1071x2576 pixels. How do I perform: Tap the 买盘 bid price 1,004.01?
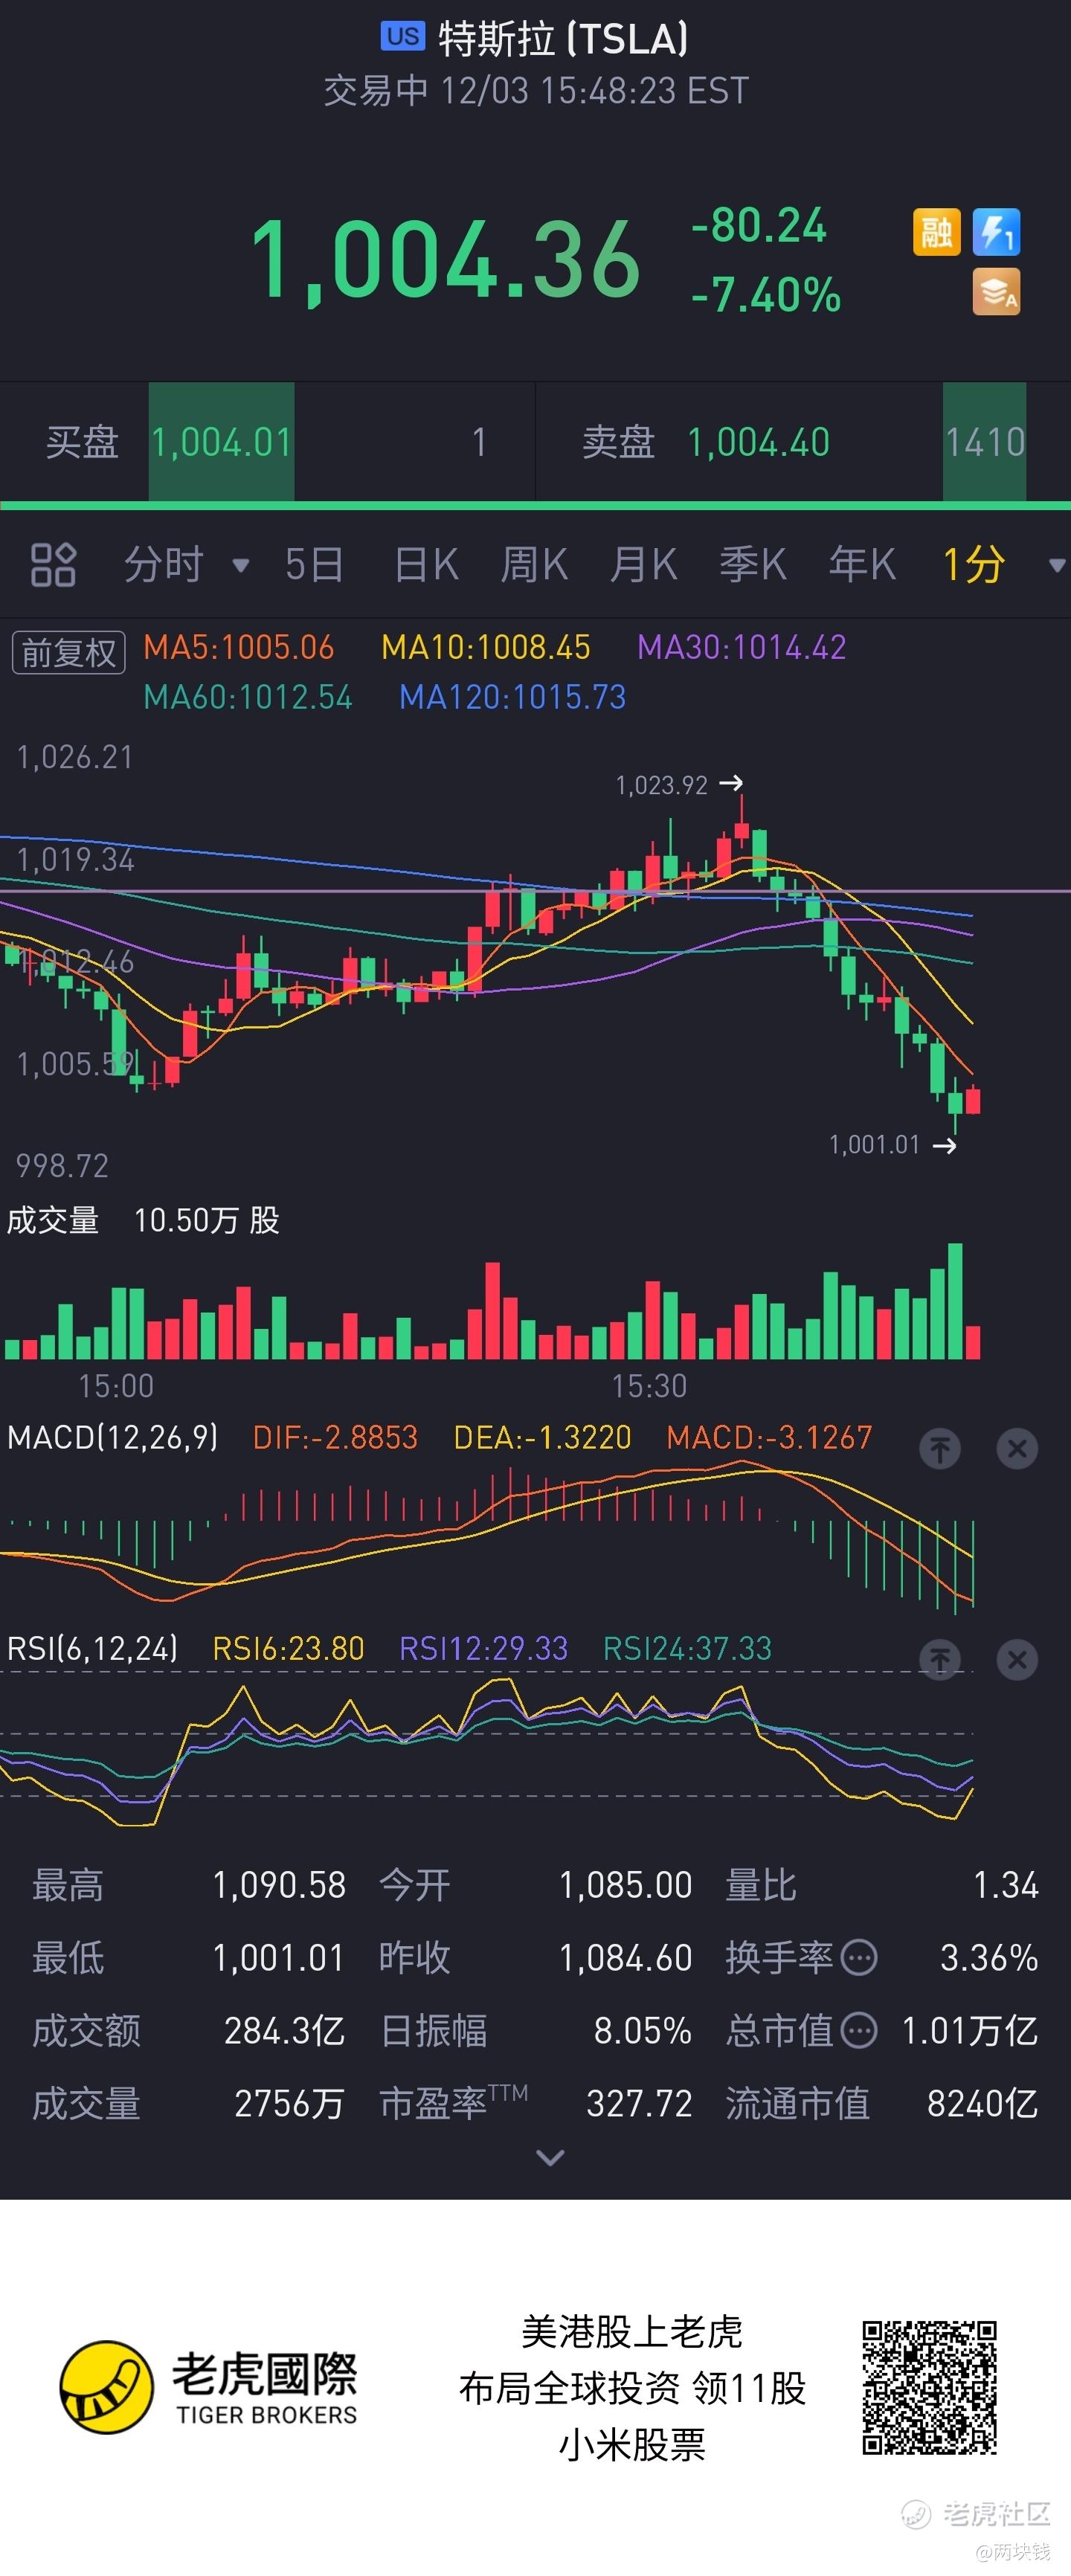point(221,442)
